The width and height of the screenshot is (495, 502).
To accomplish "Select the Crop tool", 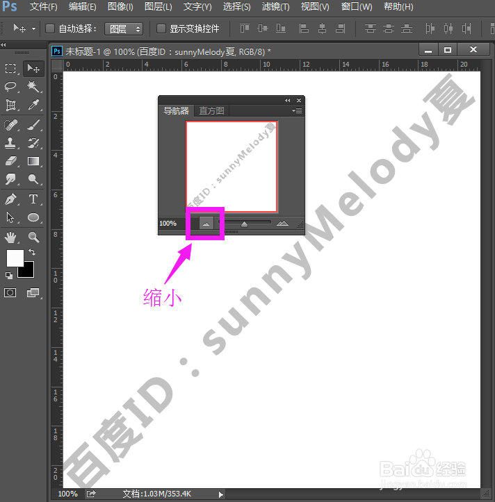I will (10, 105).
